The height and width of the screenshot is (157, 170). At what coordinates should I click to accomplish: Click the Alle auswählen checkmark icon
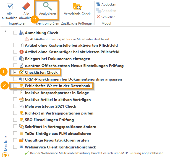(10, 6)
